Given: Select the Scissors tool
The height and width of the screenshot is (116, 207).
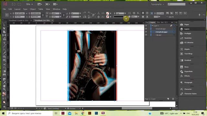Looking at the screenshot, I should click(4, 64).
